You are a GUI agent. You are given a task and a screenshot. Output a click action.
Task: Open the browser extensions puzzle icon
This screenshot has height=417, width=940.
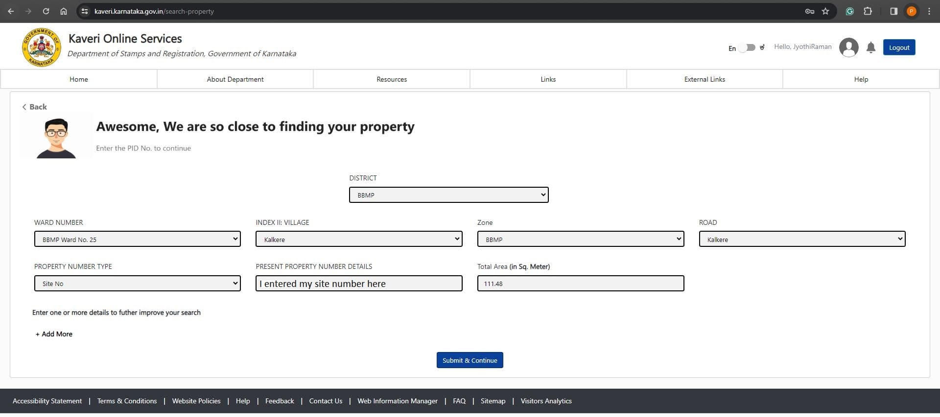point(868,11)
